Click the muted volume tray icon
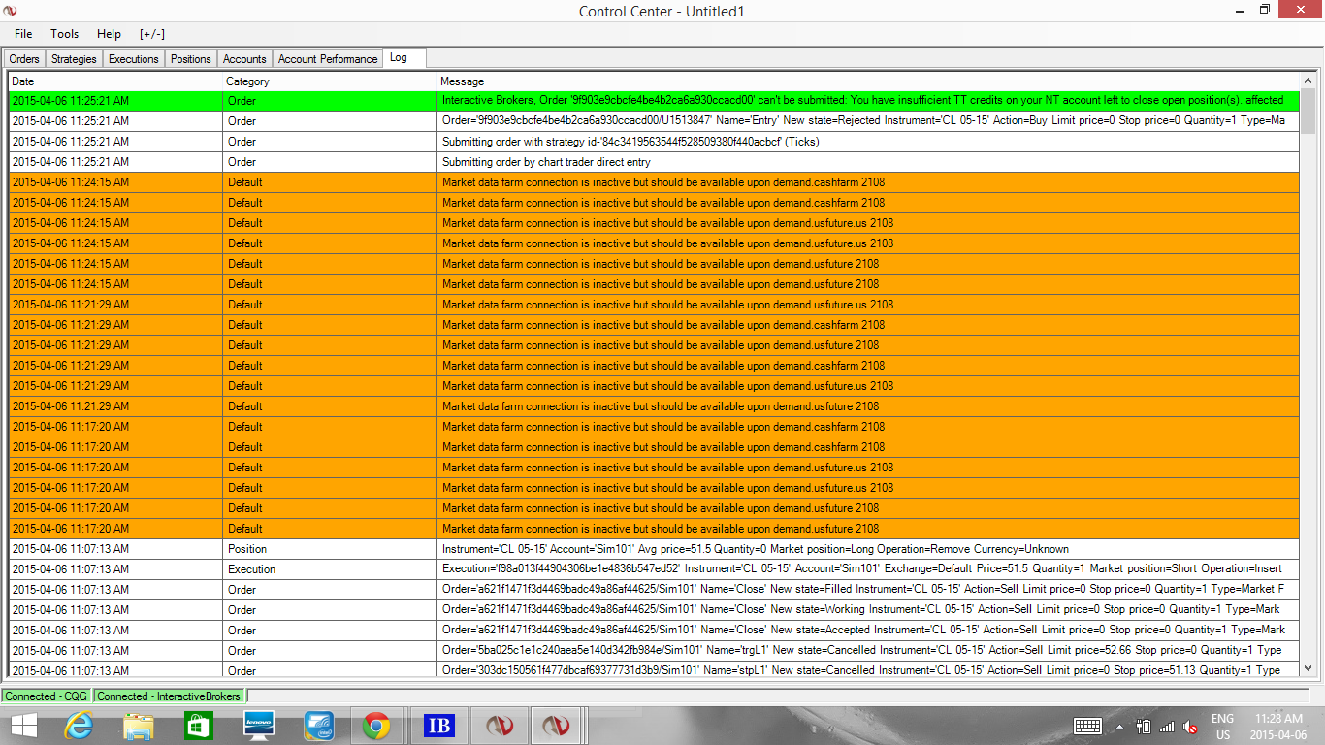1325x745 pixels. 1190,727
